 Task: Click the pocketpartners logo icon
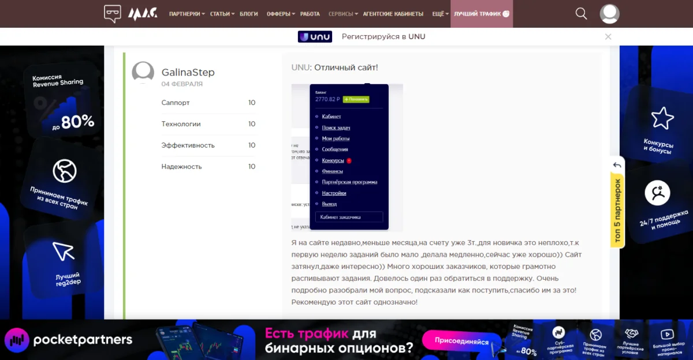[x=16, y=340]
